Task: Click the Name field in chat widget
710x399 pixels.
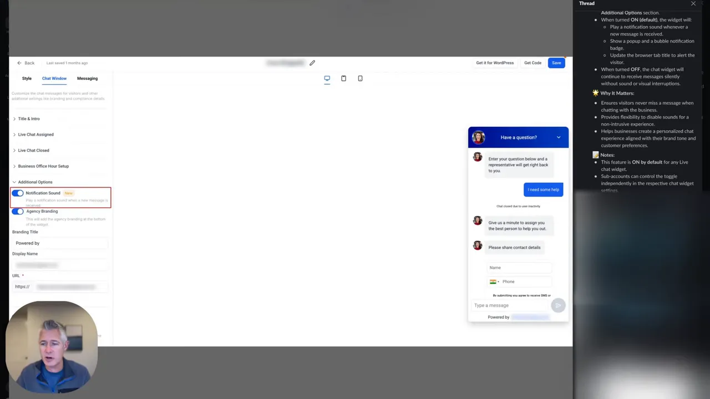Action: 519,268
